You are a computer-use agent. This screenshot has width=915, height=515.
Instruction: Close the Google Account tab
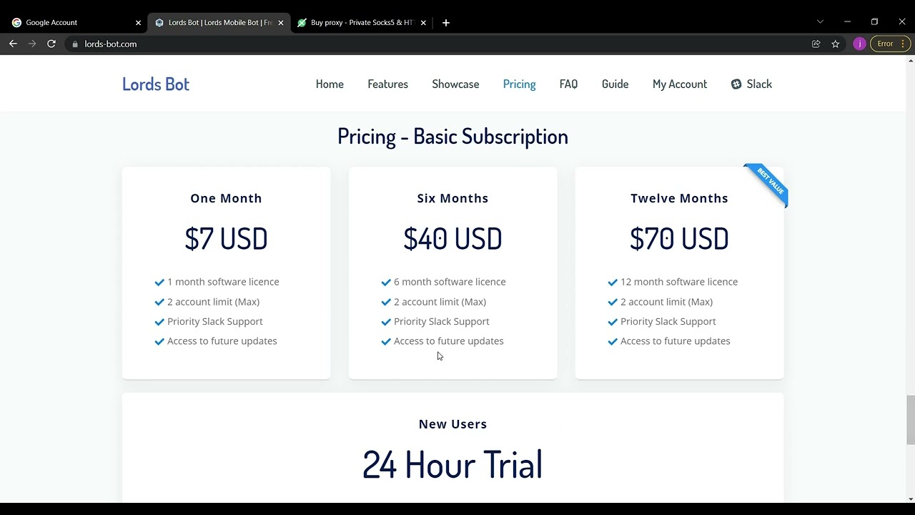coord(138,23)
